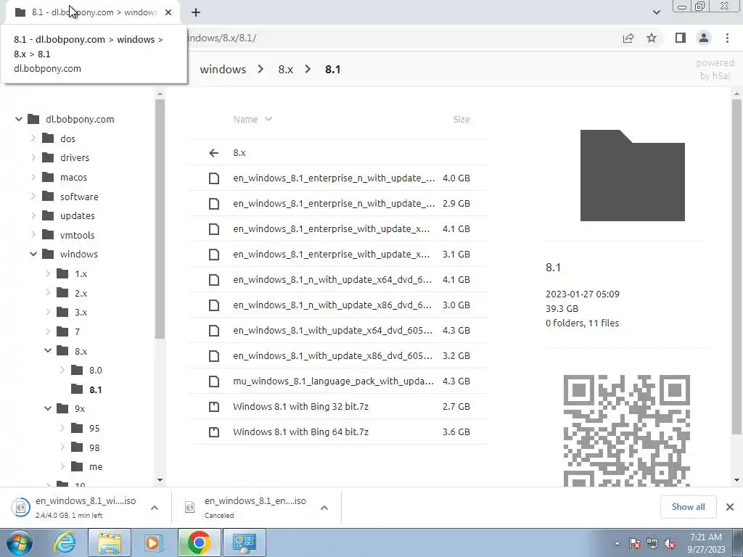This screenshot has width=743, height=557.
Task: Click Show all downloads
Action: coord(688,507)
